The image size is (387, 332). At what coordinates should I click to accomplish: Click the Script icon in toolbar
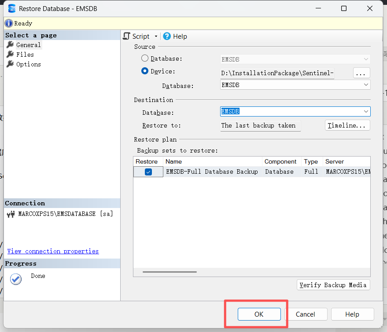point(126,36)
